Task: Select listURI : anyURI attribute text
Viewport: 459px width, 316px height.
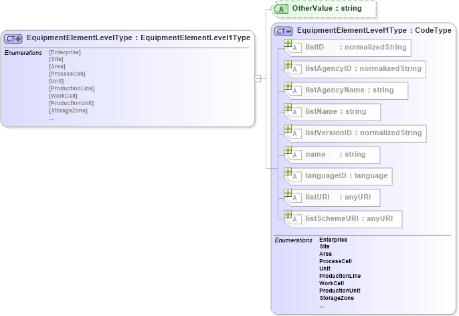Action: pyautogui.click(x=338, y=197)
